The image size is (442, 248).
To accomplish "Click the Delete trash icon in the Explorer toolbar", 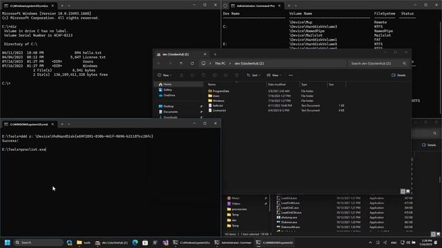I will point(237,75).
